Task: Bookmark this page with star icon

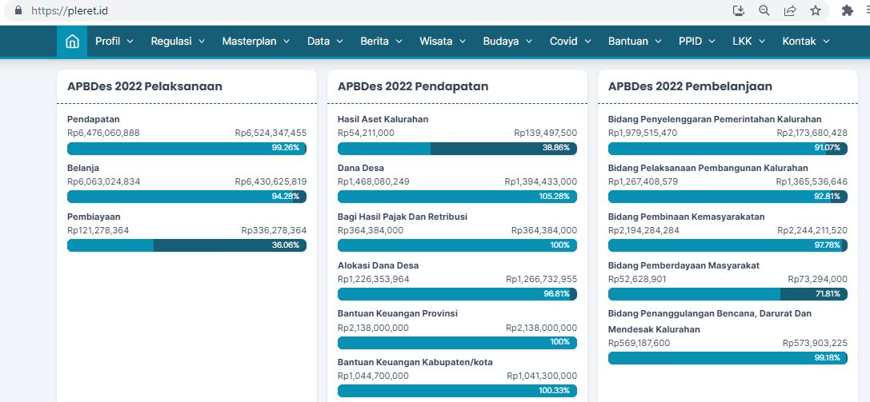Action: [x=816, y=10]
